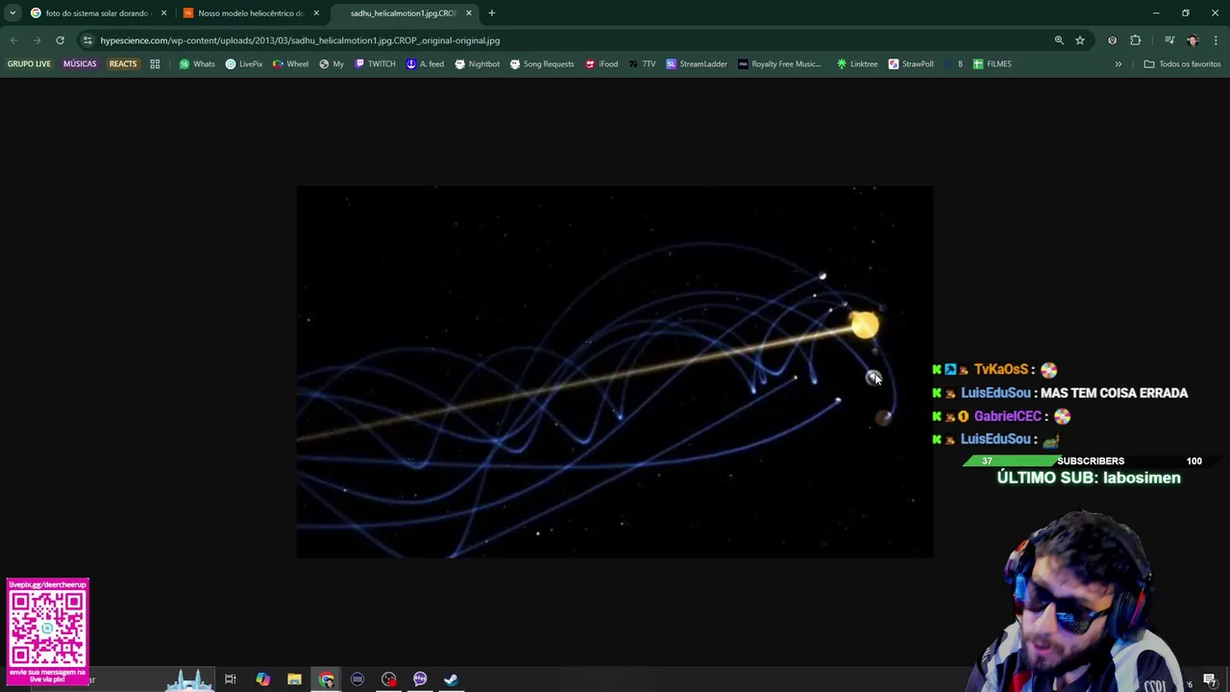This screenshot has height=692, width=1230.
Task: Open the keyboard-lines app icon on the taskbar
Action: point(357,680)
